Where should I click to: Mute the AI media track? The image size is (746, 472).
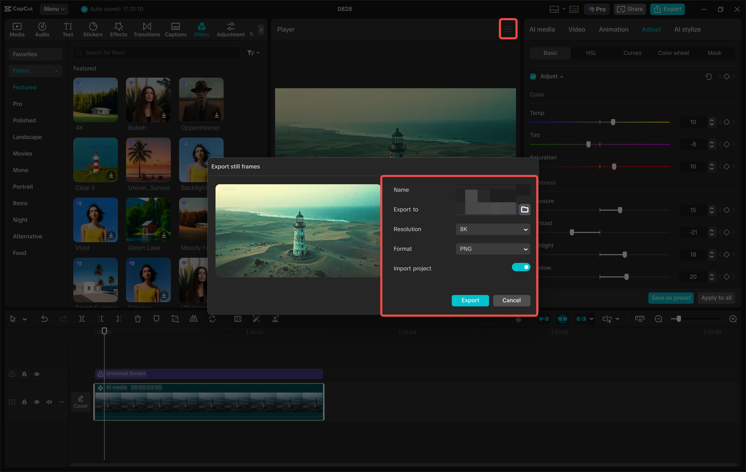49,402
